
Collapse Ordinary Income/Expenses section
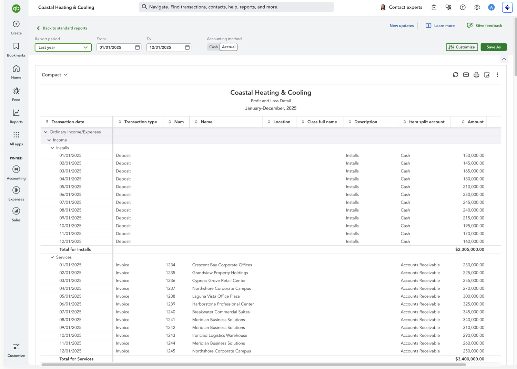point(46,132)
